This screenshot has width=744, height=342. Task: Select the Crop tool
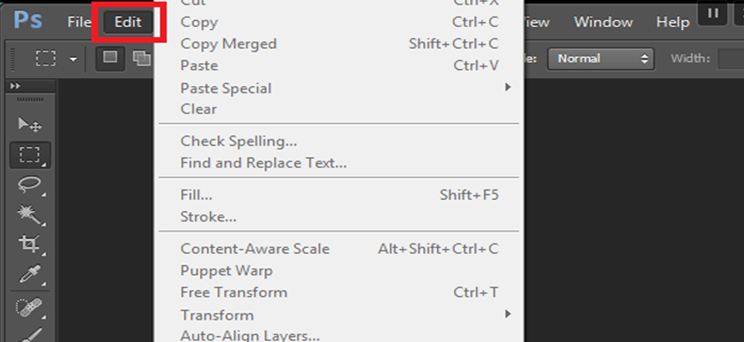(x=30, y=245)
